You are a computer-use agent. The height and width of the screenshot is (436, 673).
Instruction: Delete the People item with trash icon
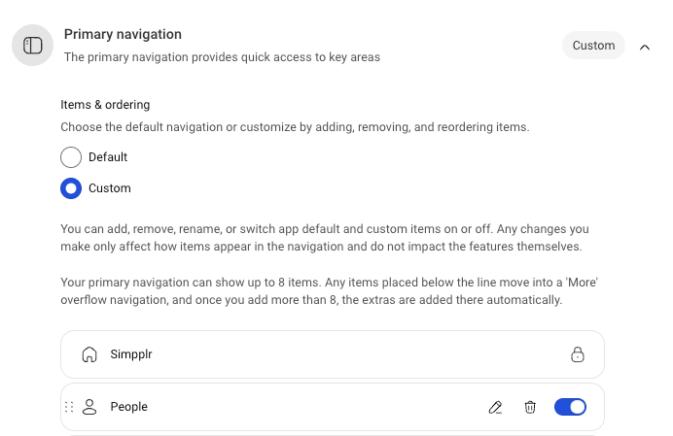click(x=530, y=407)
